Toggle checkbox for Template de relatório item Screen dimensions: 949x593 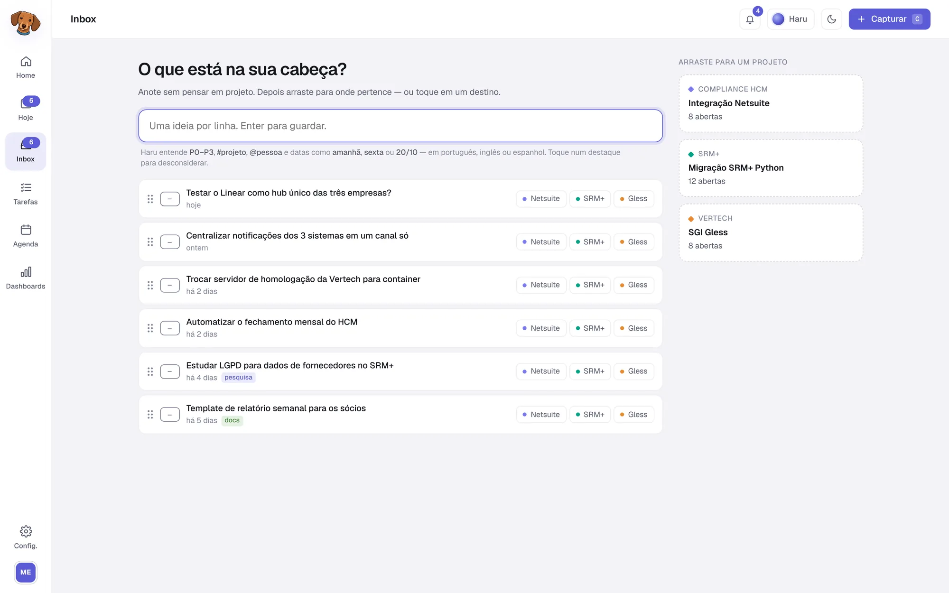pos(170,415)
